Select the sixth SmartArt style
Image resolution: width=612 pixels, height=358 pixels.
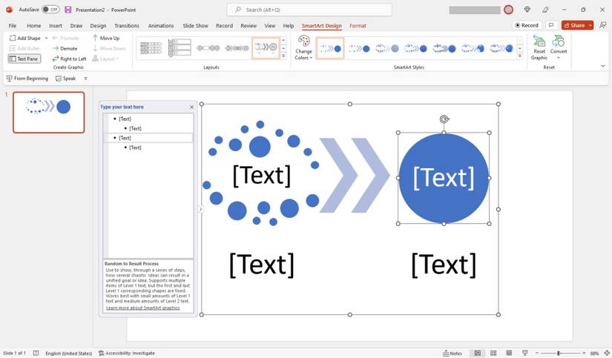tap(473, 48)
